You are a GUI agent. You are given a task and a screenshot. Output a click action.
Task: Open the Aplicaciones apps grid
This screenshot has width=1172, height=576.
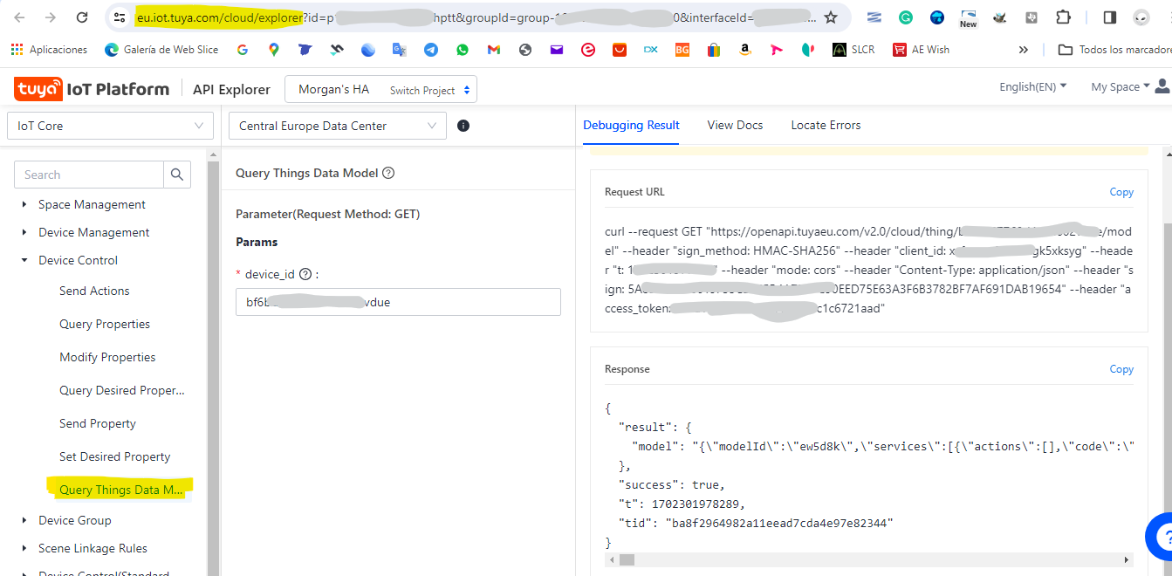pos(50,50)
